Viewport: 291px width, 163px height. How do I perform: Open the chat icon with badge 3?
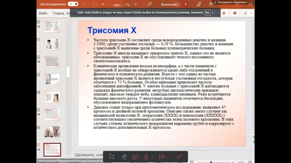pos(111,156)
